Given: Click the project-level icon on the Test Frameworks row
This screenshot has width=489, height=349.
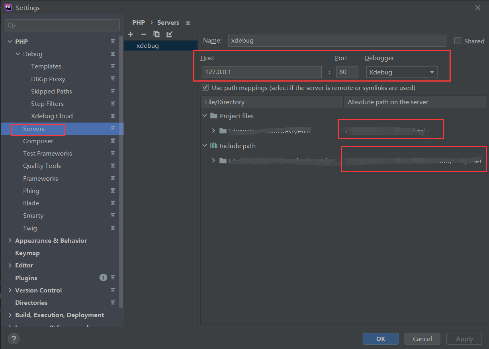Looking at the screenshot, I should [x=113, y=153].
